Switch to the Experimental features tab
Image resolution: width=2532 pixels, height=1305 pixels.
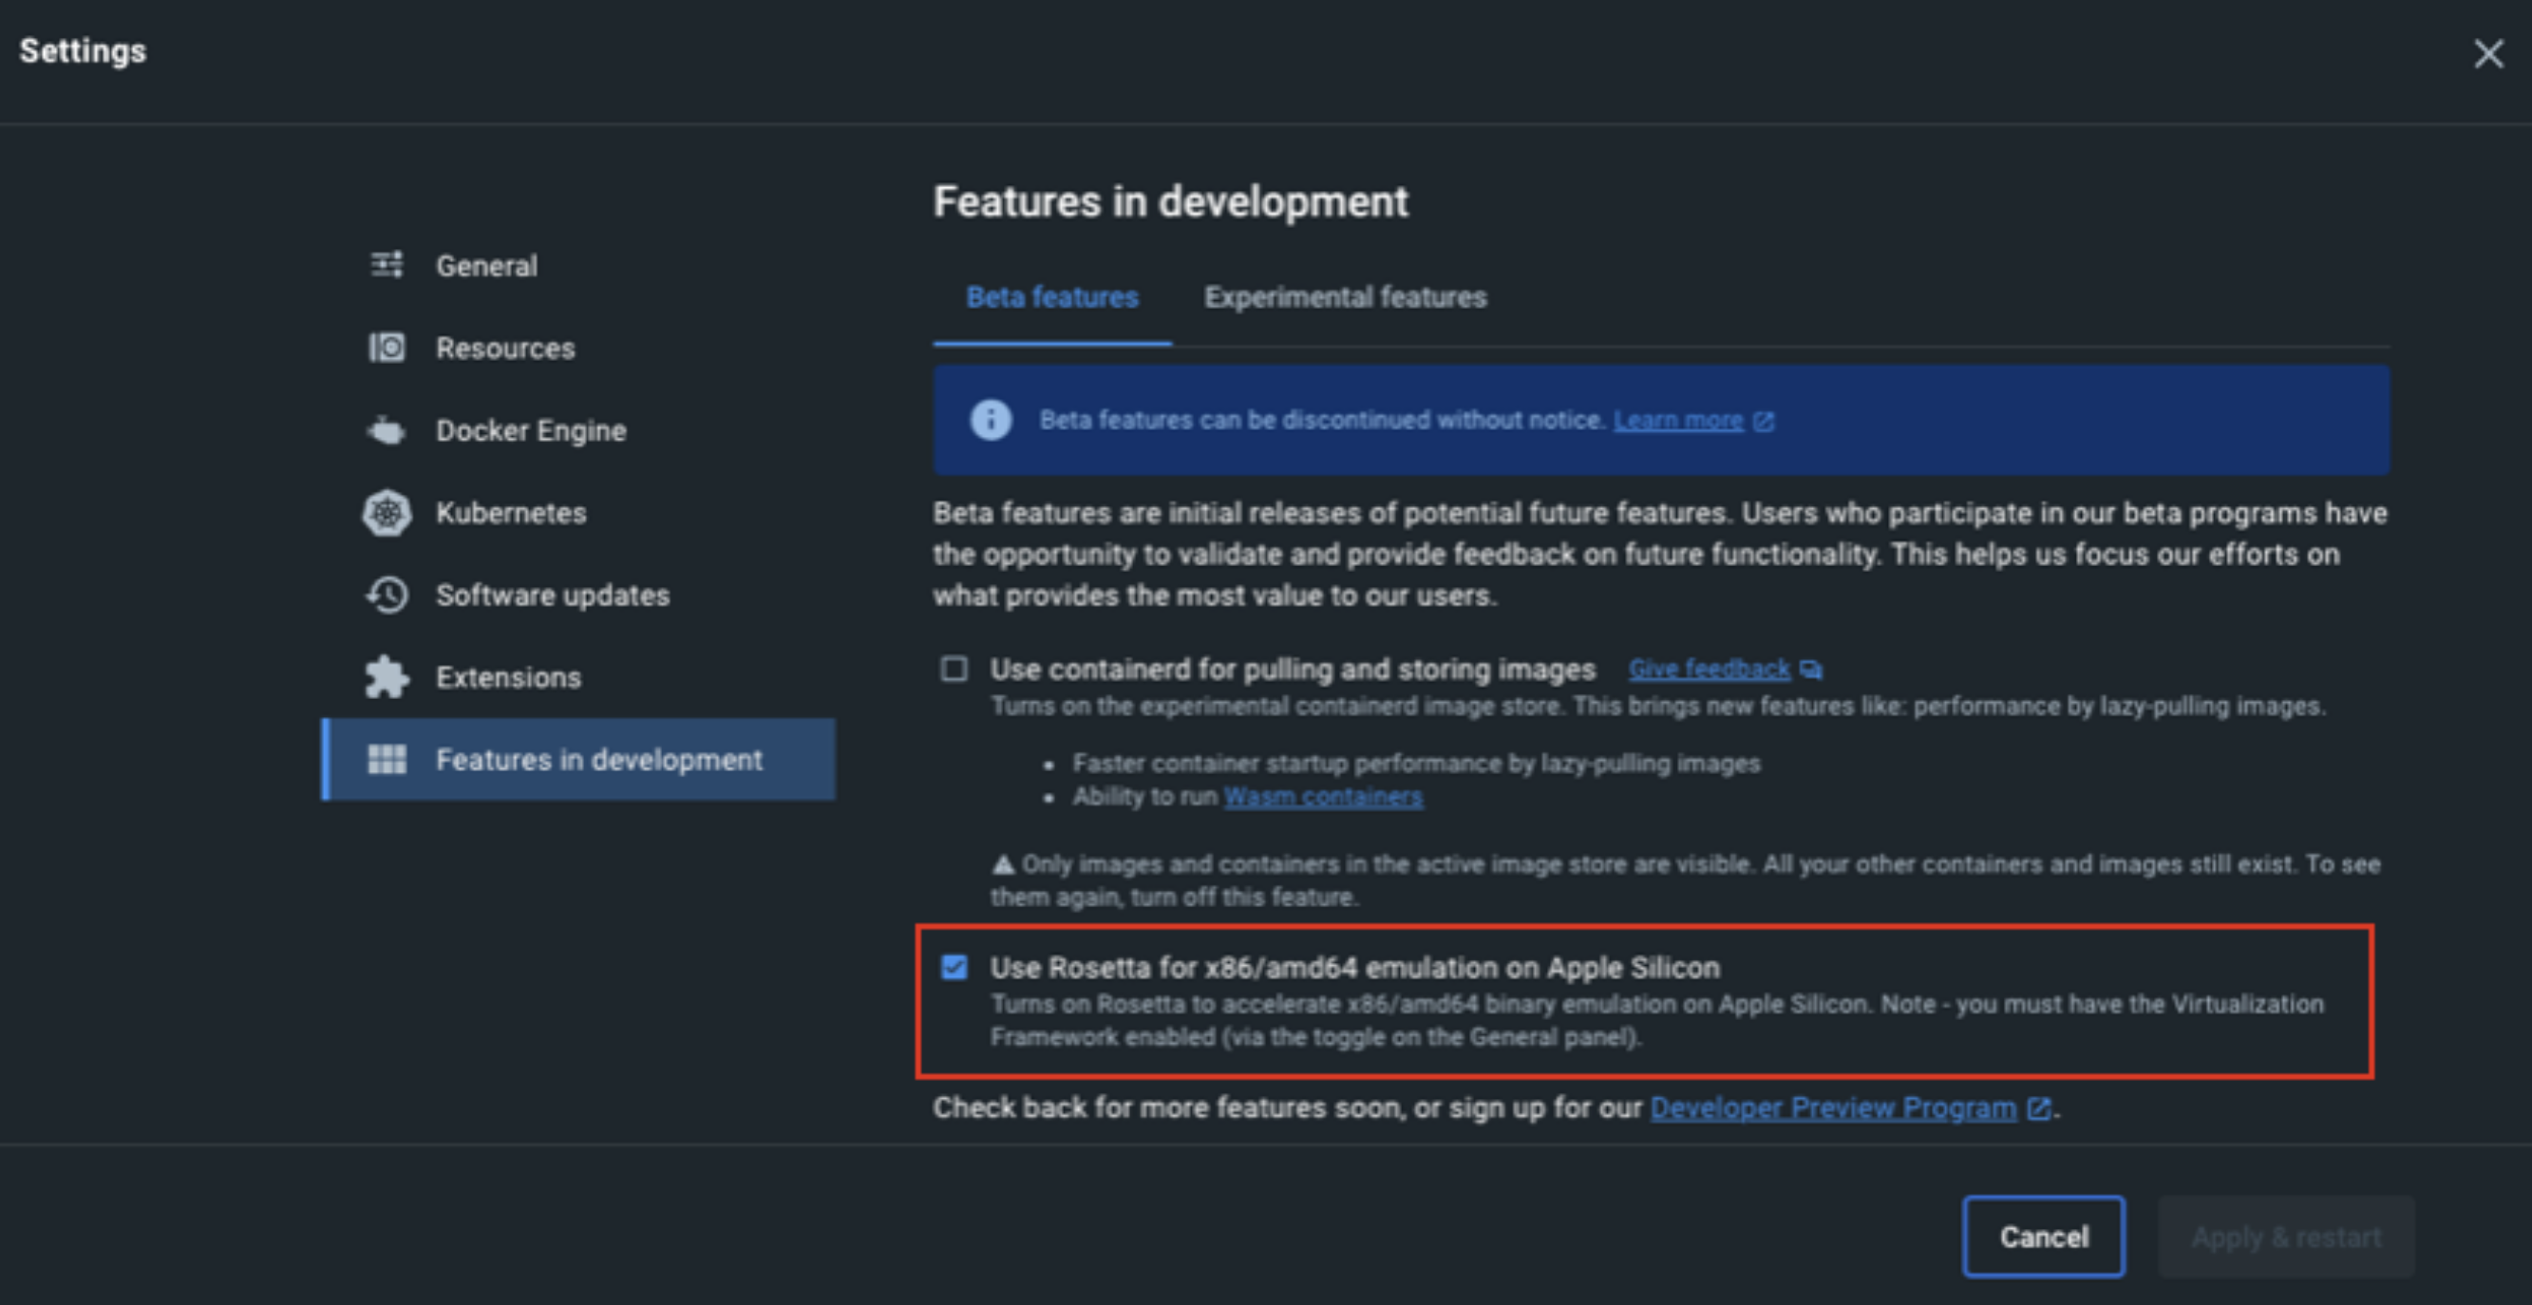coord(1345,296)
